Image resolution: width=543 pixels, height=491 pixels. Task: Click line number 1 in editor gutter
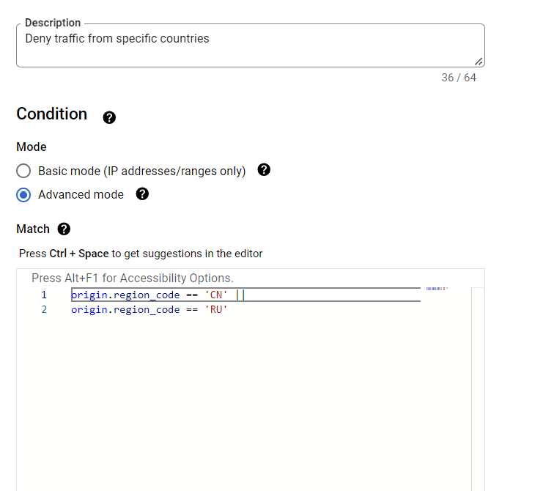point(44,295)
